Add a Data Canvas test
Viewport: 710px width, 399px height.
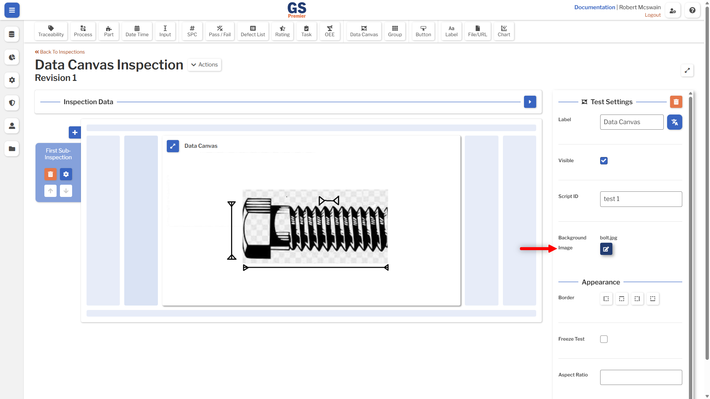[364, 31]
